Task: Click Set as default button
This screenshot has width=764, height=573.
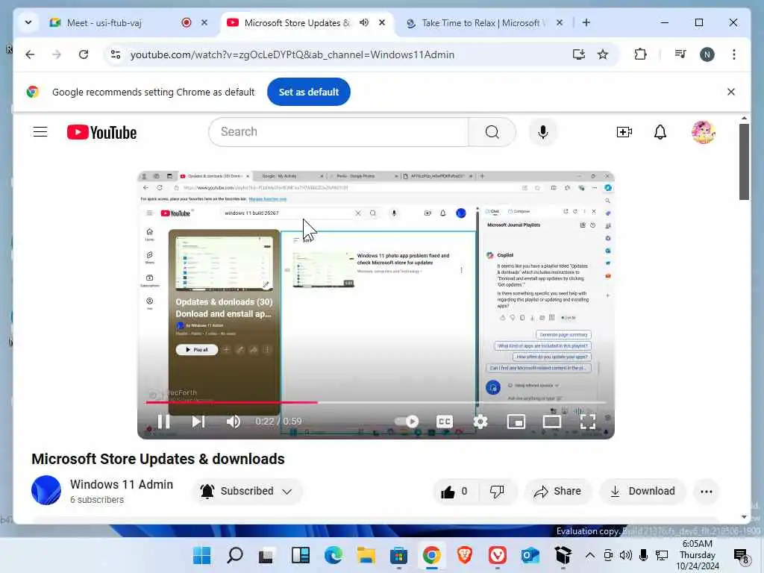Action: click(x=308, y=92)
